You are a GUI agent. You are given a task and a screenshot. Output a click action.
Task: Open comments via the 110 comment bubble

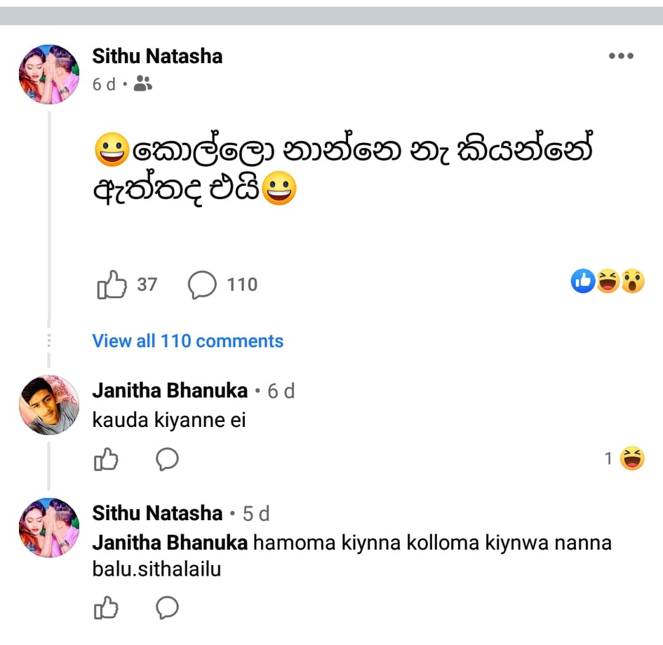[x=202, y=285]
